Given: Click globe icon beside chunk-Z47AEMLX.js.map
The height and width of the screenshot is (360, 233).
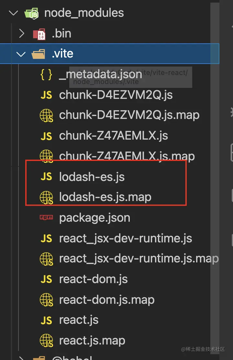Looking at the screenshot, I should click(46, 156).
